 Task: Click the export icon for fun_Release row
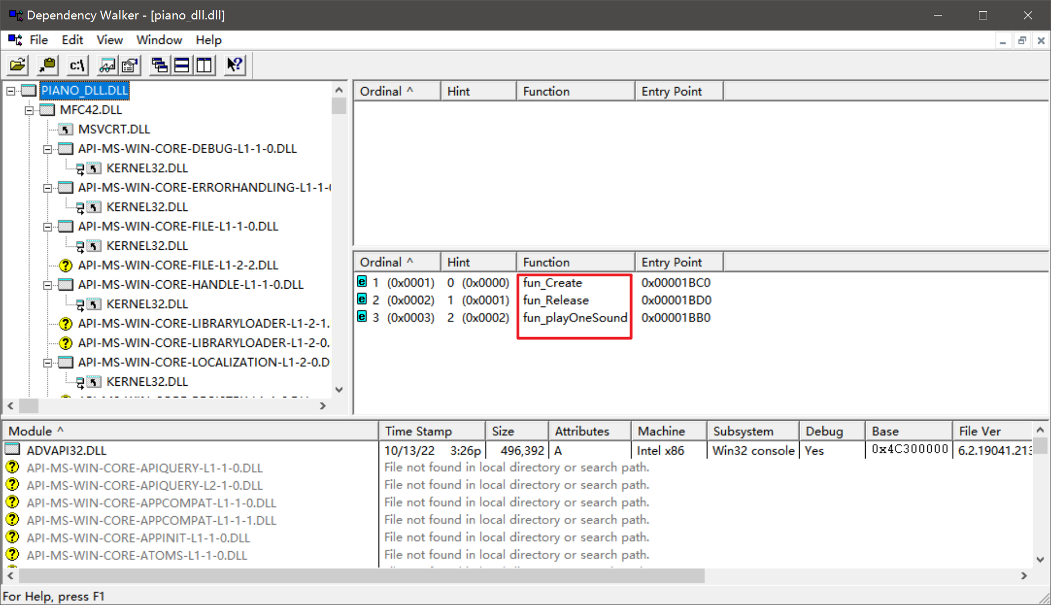point(362,299)
